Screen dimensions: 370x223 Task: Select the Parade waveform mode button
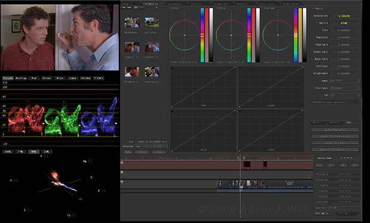click(x=8, y=78)
